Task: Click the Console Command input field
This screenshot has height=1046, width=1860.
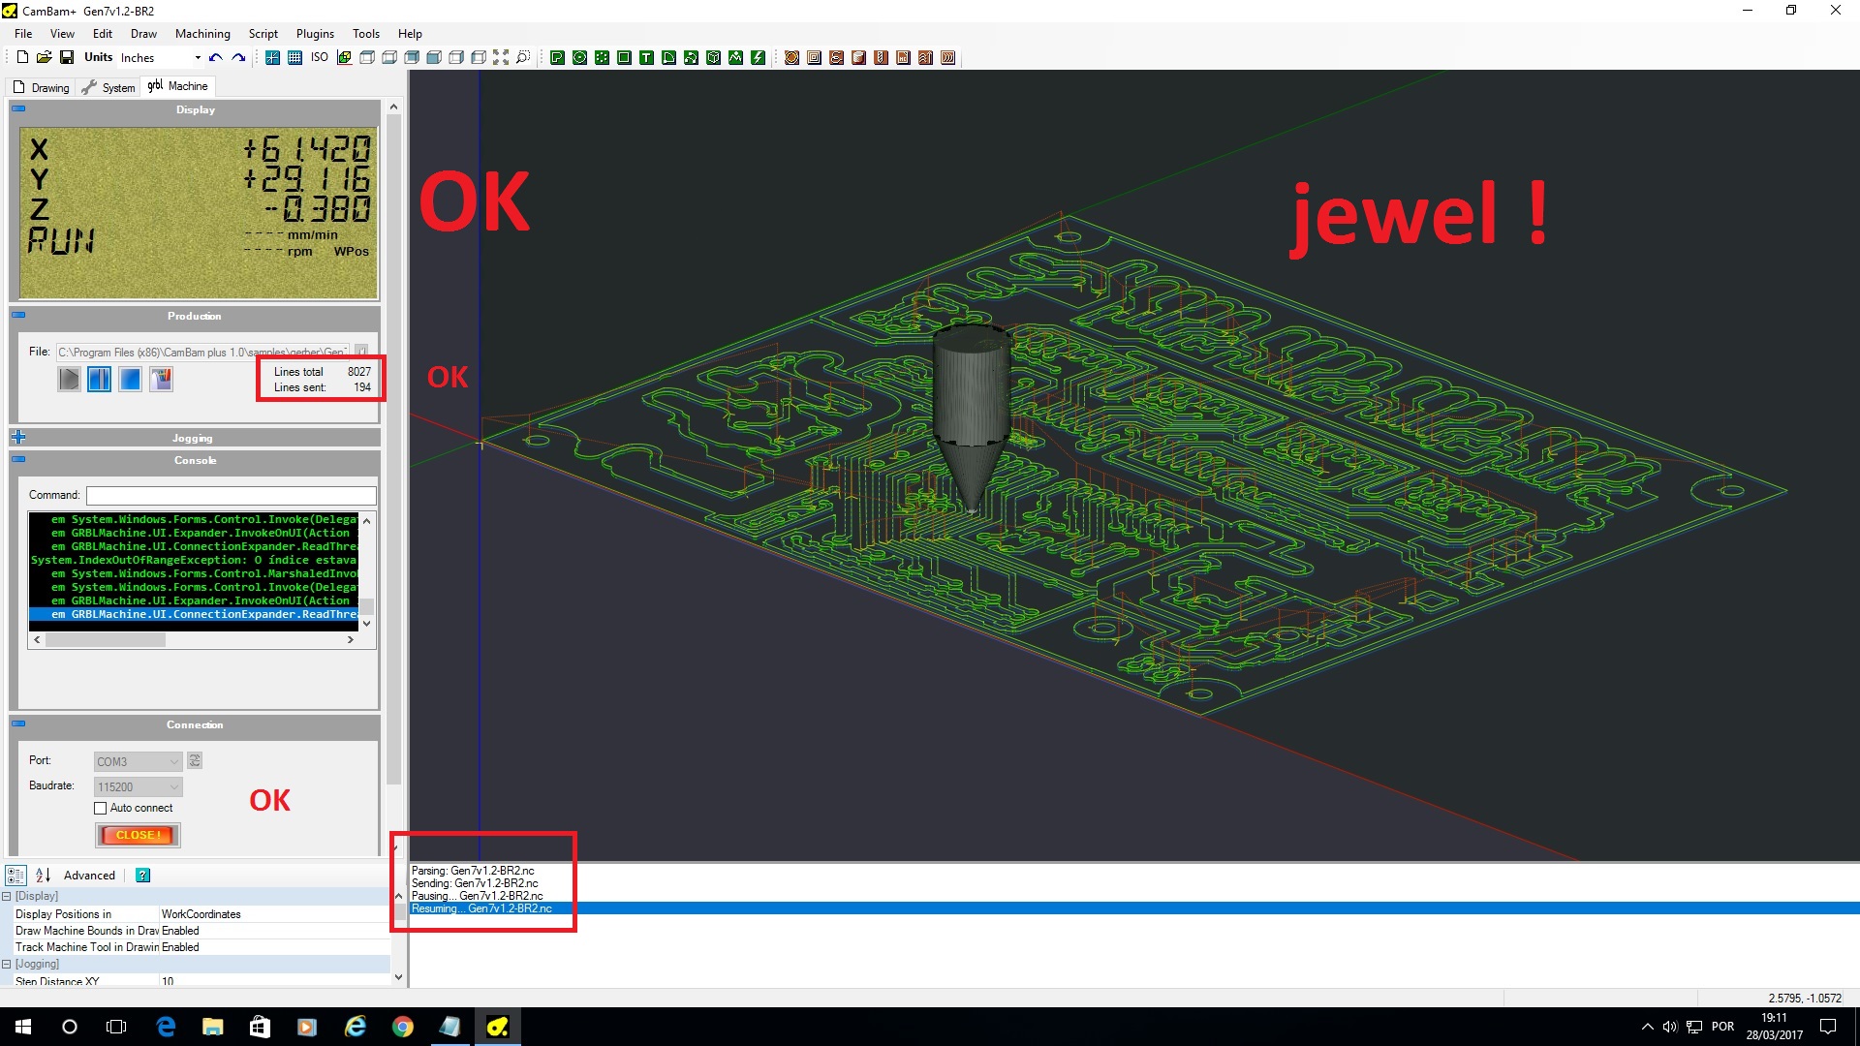Action: coord(231,495)
